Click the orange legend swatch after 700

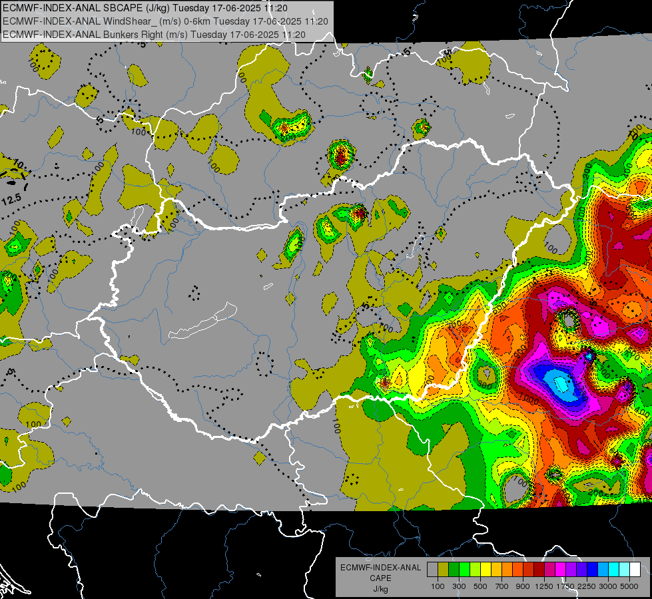point(507,569)
